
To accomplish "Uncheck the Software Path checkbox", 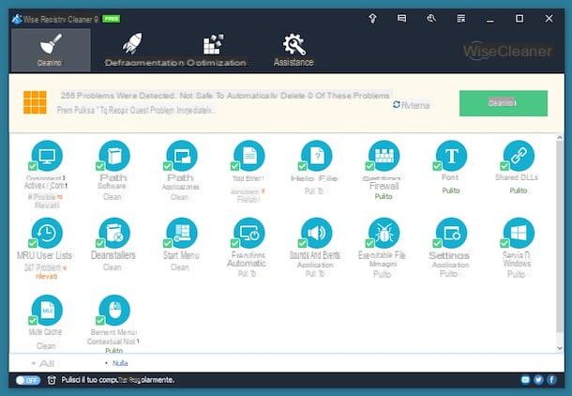I will pyautogui.click(x=100, y=166).
